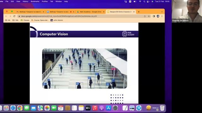Open Wi-Fi status in menu bar

[140, 2]
